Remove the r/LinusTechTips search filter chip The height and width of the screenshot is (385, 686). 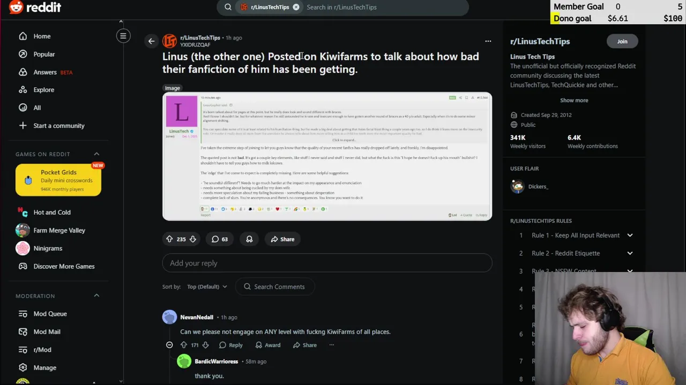296,7
